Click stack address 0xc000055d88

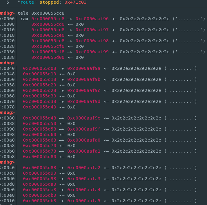(40, 168)
